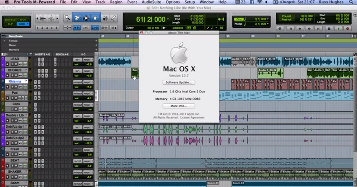Mute the CHORUS track

point(16,75)
